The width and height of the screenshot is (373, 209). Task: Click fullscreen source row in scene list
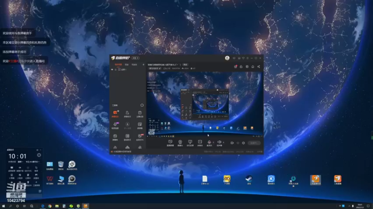click(127, 70)
